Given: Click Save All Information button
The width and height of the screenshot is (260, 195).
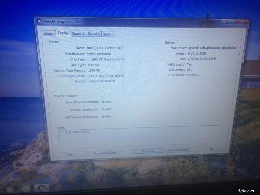Looking at the screenshot, I should point(180,150).
